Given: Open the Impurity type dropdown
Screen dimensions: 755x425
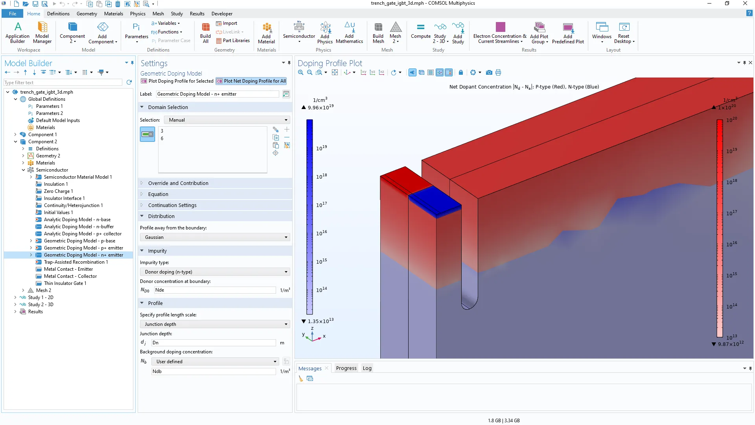Looking at the screenshot, I should coord(215,272).
